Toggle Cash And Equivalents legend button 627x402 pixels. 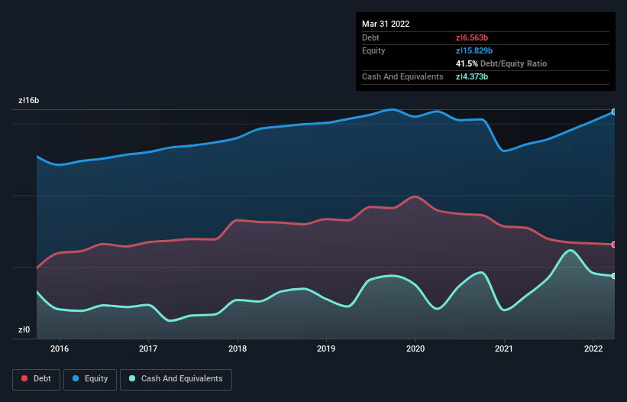click(x=176, y=379)
